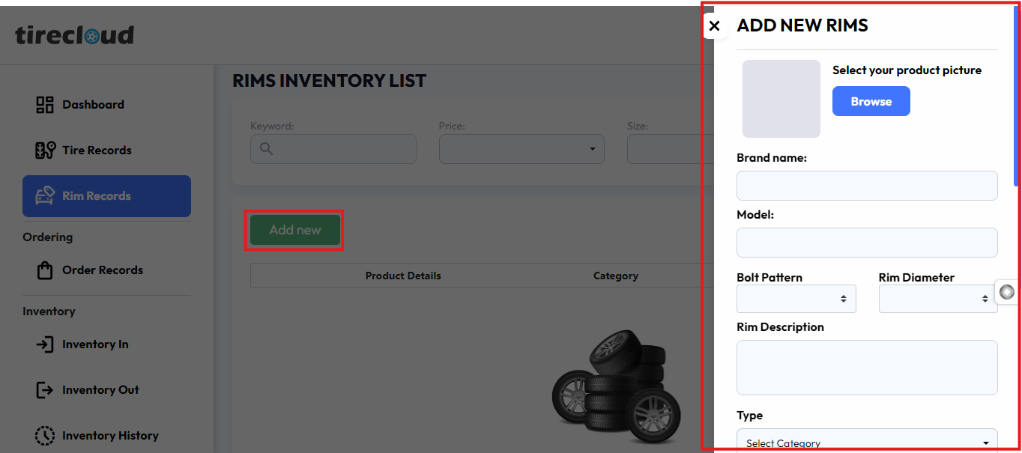The width and height of the screenshot is (1022, 453).
Task: Click the Rim Records car icon
Action: 45,196
